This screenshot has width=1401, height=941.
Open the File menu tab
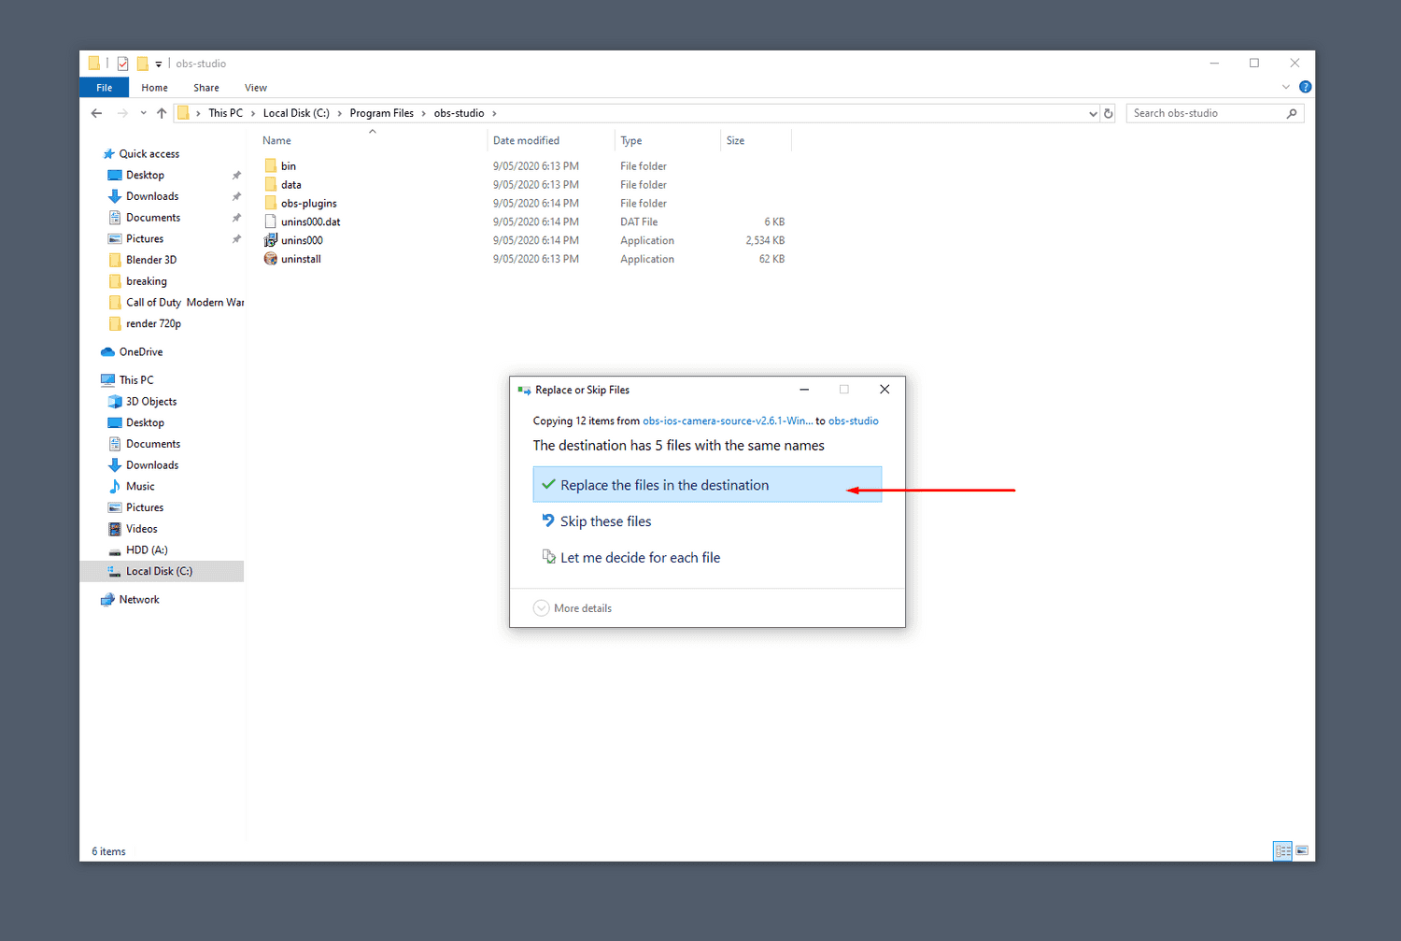point(105,88)
